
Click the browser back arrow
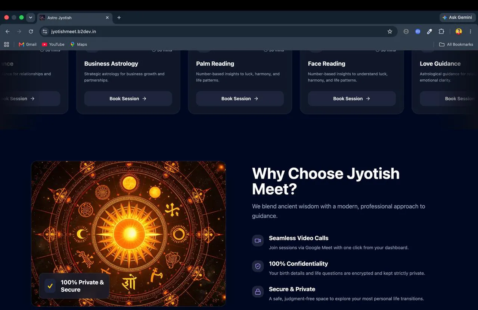pos(7,32)
